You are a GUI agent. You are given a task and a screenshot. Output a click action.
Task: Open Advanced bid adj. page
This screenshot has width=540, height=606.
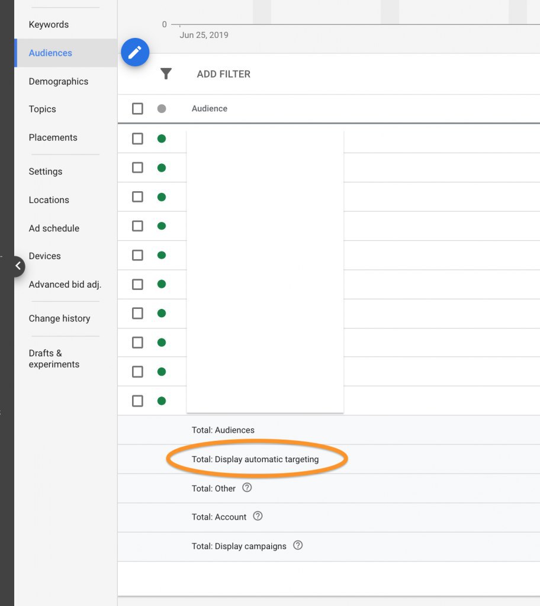pyautogui.click(x=65, y=285)
